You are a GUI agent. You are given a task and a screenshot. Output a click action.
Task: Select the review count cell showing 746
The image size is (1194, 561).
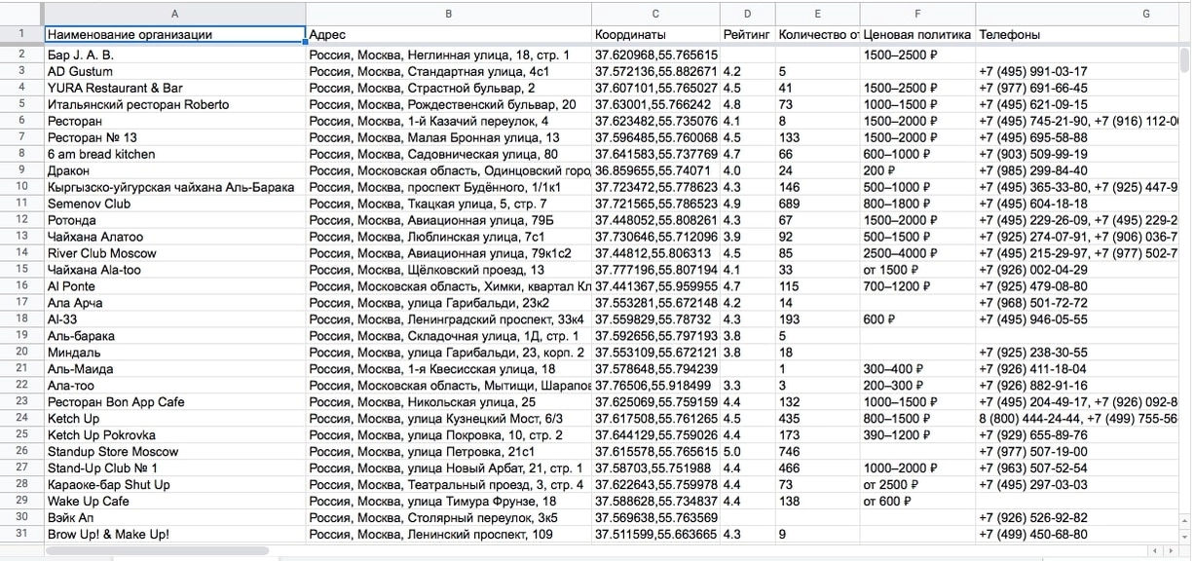[x=816, y=451]
